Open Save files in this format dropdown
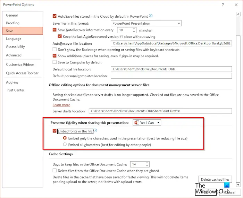 click(x=146, y=23)
